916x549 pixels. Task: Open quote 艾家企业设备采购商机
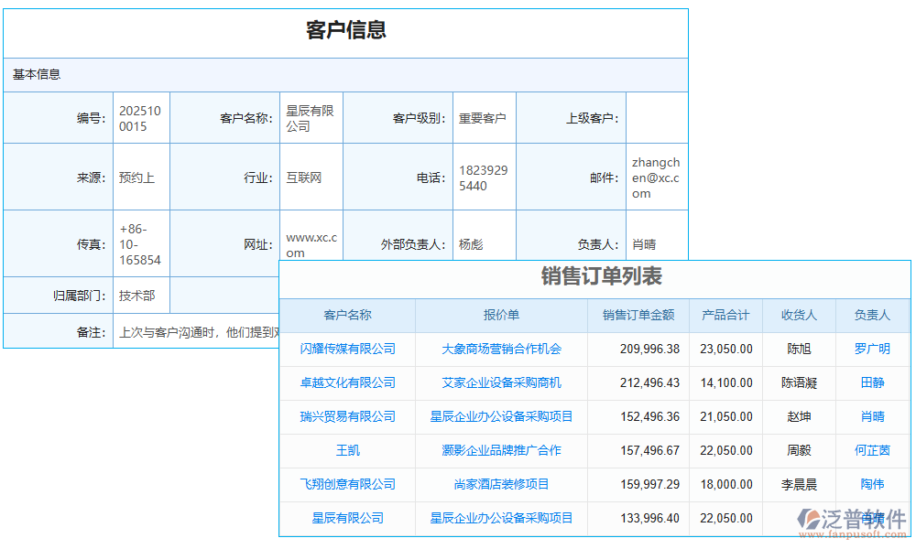click(x=501, y=382)
